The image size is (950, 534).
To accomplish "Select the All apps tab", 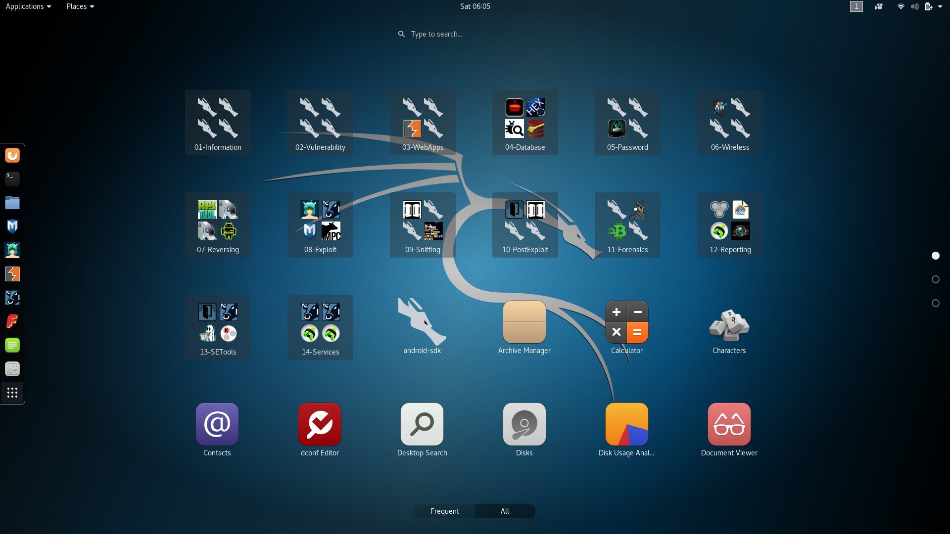I will click(505, 511).
